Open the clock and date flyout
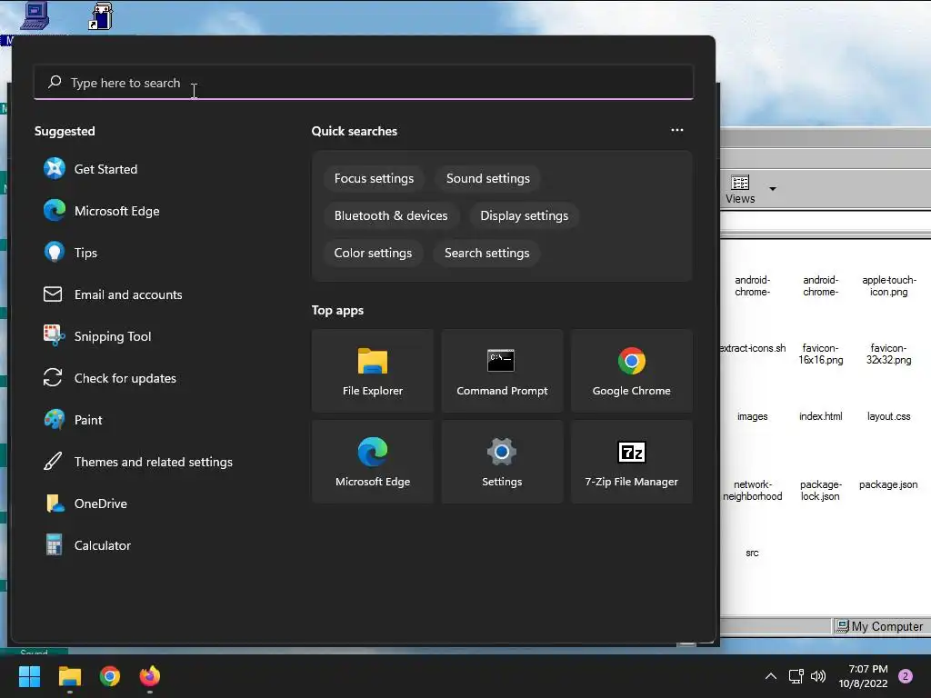This screenshot has height=698, width=931. 863,676
